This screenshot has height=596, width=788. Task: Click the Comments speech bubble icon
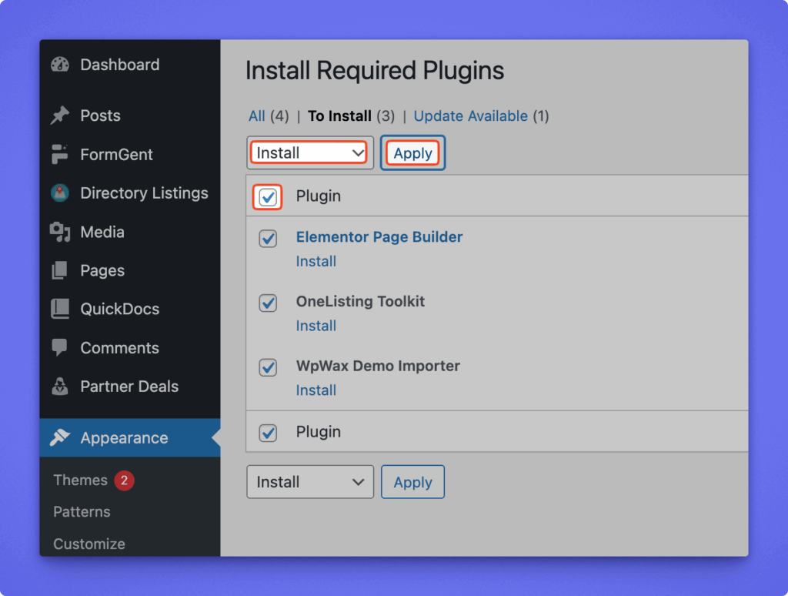60,348
